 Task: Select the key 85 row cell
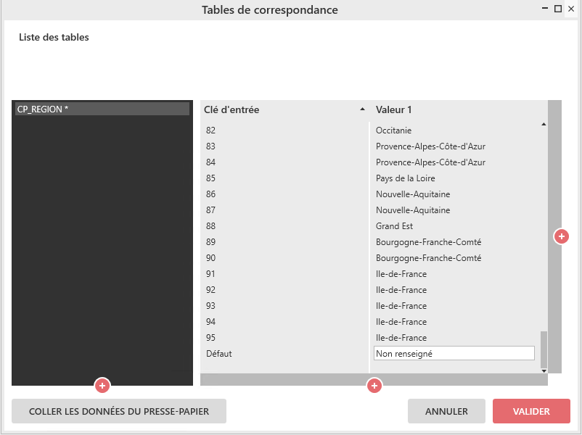tap(211, 178)
